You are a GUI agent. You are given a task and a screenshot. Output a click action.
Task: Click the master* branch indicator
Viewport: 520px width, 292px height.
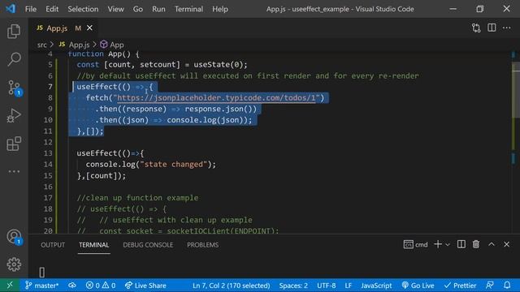[41, 285]
